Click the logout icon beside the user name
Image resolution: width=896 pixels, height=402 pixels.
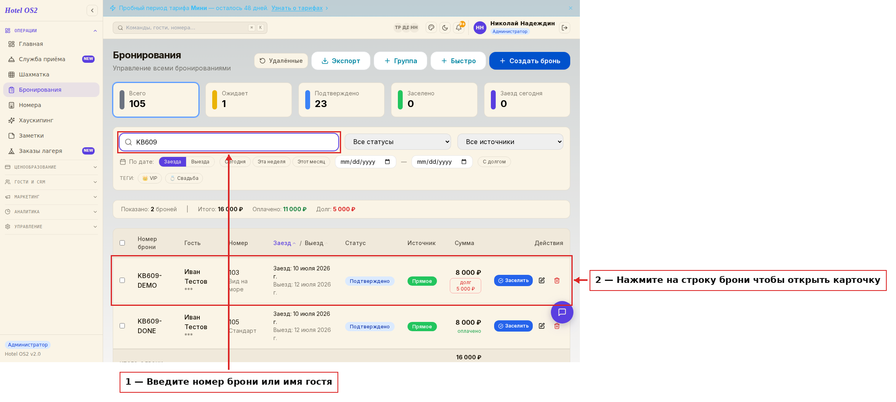pyautogui.click(x=565, y=28)
